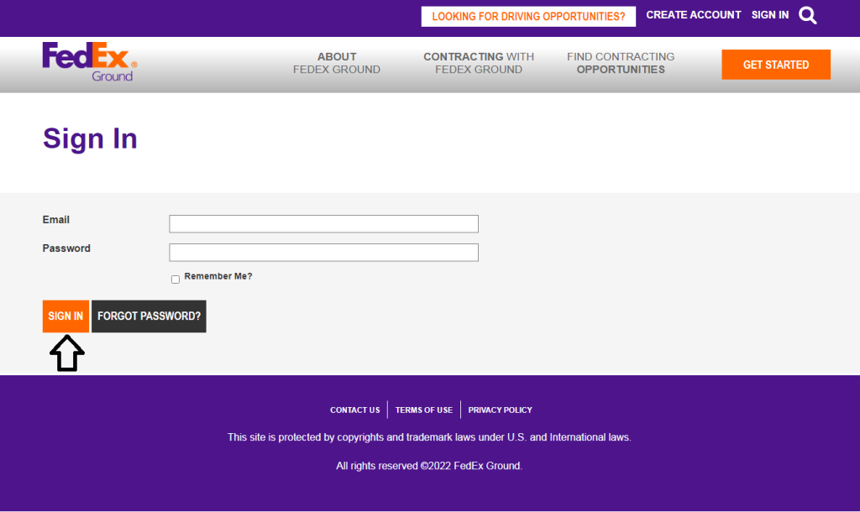Open the LOOKING FOR DRIVING OPPORTUNITIES? banner

point(527,16)
